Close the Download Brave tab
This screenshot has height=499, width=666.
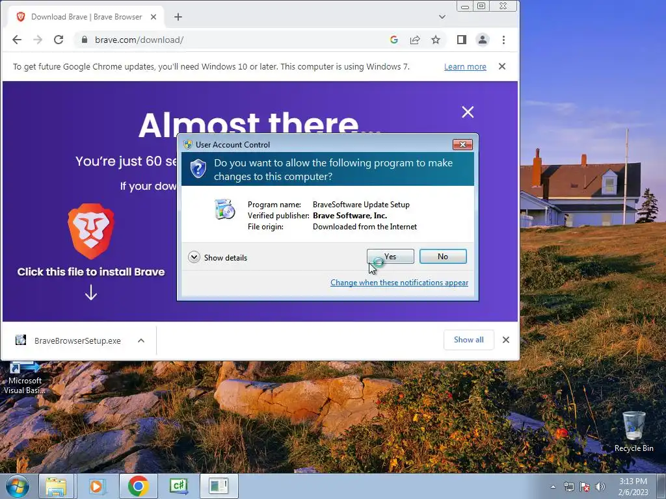click(x=153, y=17)
